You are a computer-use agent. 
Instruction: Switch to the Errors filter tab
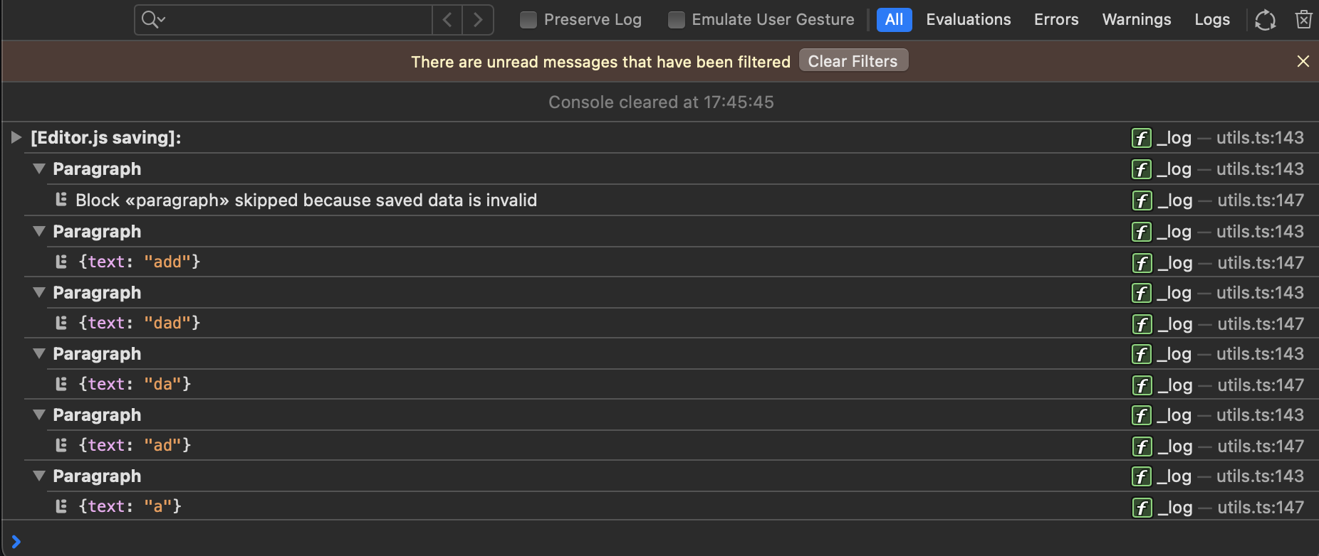click(x=1056, y=19)
